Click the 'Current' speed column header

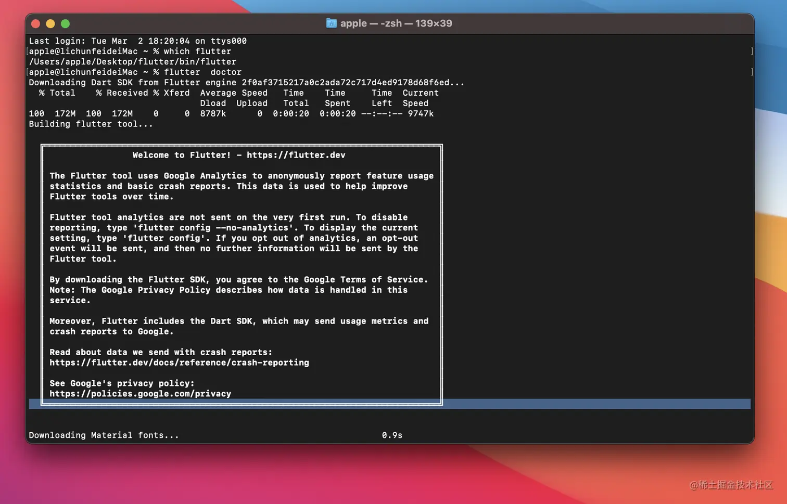(x=421, y=93)
